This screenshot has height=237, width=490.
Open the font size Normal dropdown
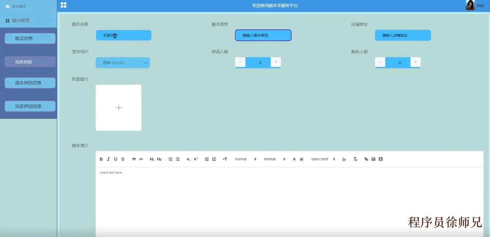click(245, 159)
